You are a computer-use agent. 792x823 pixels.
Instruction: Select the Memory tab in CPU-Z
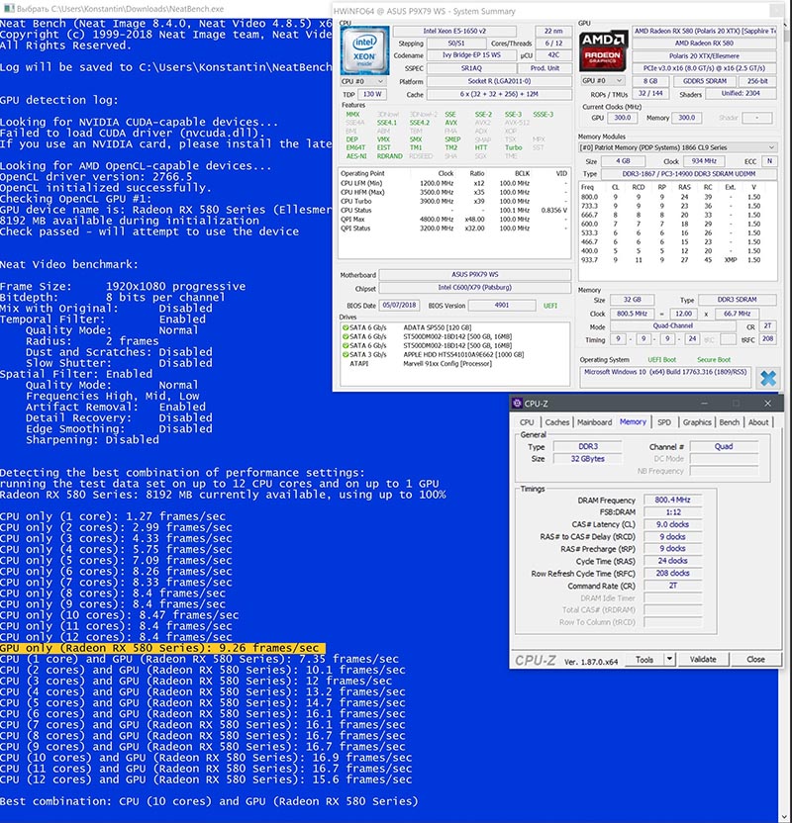633,422
